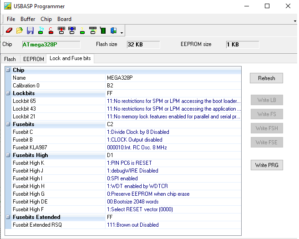The width and height of the screenshot is (299, 239).
Task: Click the red 'C' chip erase icon
Action: coord(51,31)
